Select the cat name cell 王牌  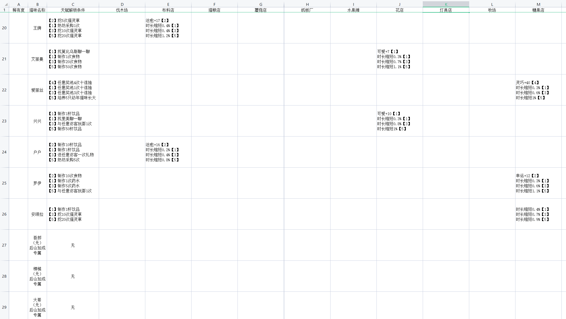37,28
